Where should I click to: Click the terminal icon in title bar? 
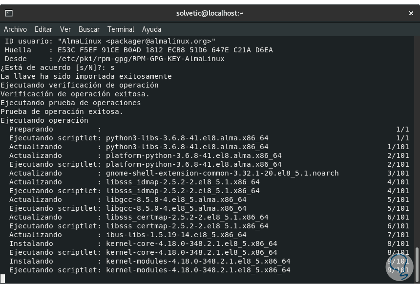coord(9,13)
